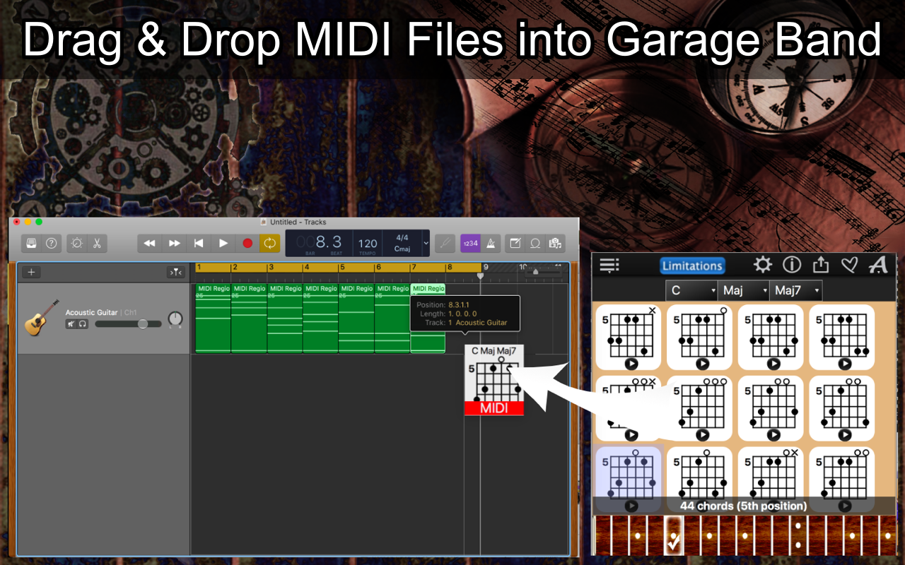Screen dimensions: 905x565
Task: Start playback with the Play button
Action: [223, 243]
